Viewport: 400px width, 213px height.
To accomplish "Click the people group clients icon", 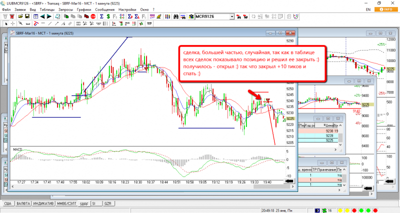I will tap(191, 16).
